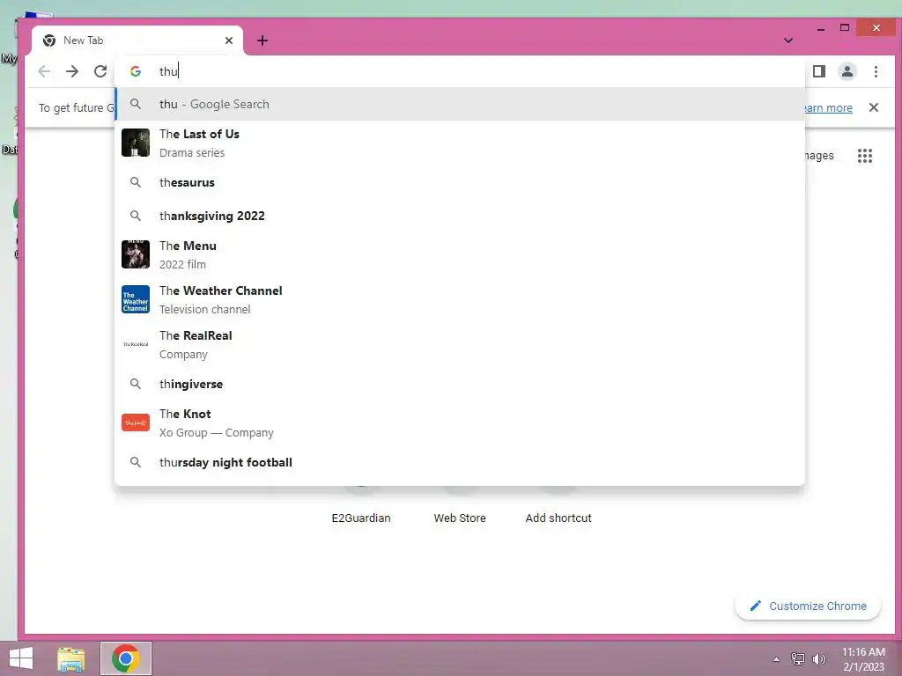Click search icon beside 'thu - Google Search'

tap(135, 104)
